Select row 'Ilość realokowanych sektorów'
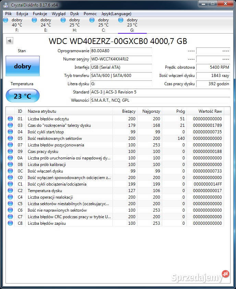 [115, 138]
